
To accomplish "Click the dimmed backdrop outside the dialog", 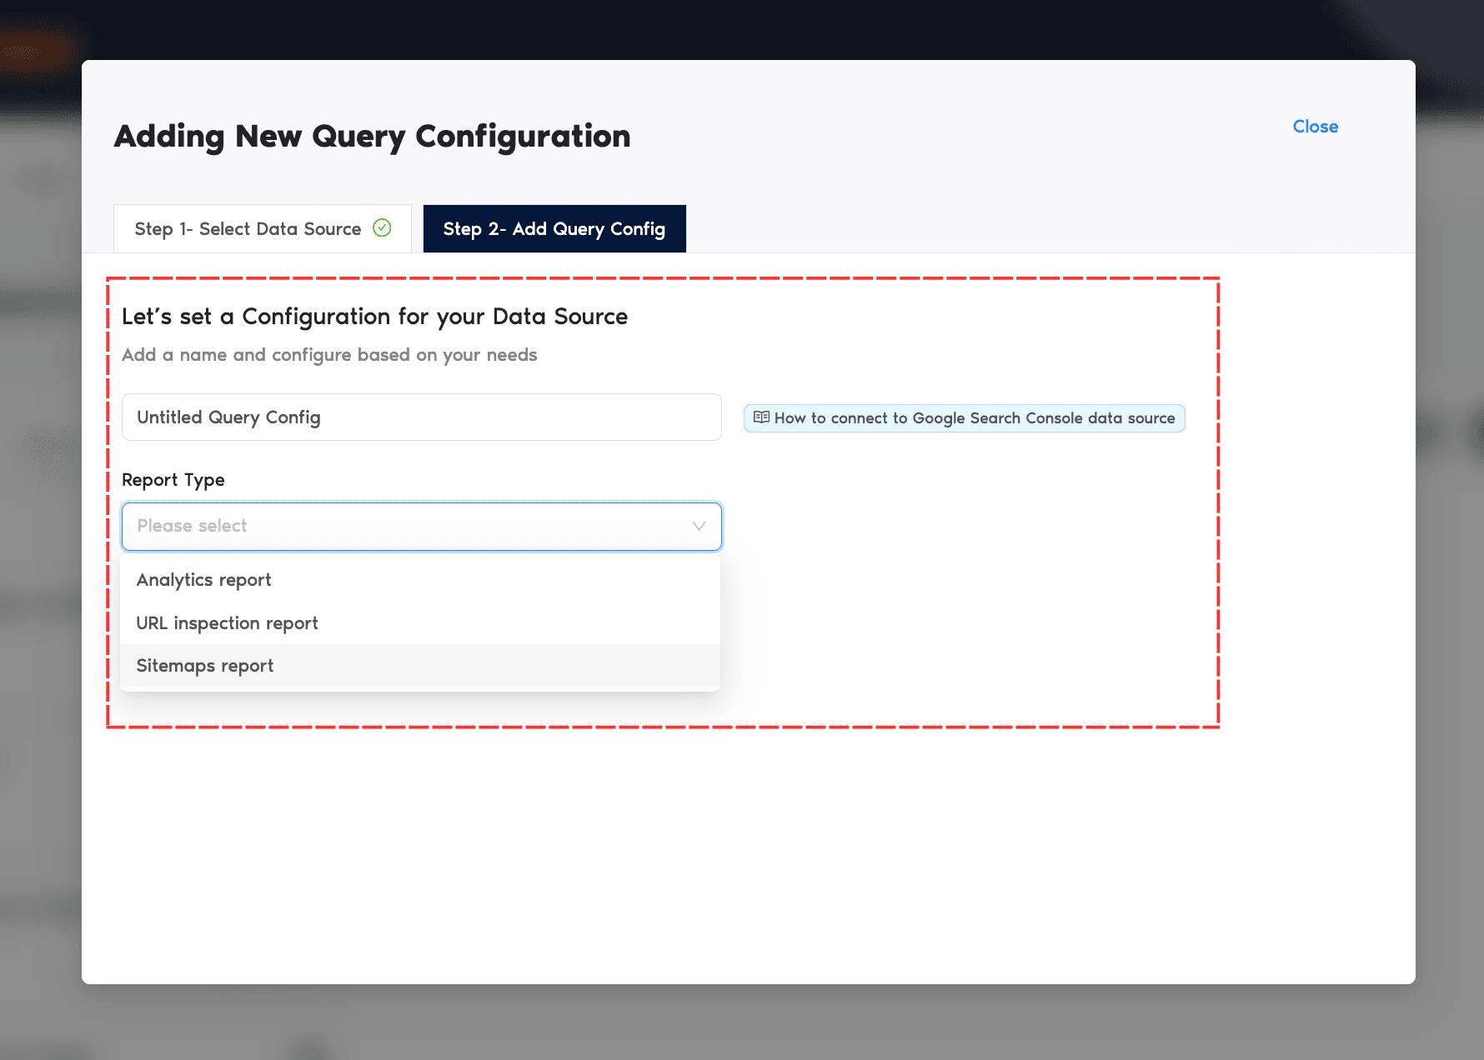I will coord(1449,583).
